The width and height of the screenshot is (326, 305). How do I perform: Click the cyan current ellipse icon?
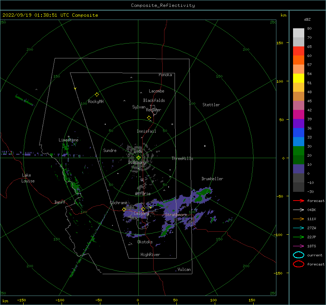(298, 255)
